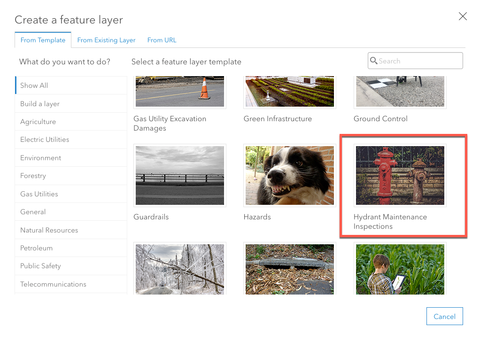Select Show All category

pos(34,85)
